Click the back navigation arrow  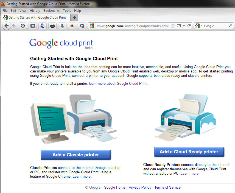7,26
